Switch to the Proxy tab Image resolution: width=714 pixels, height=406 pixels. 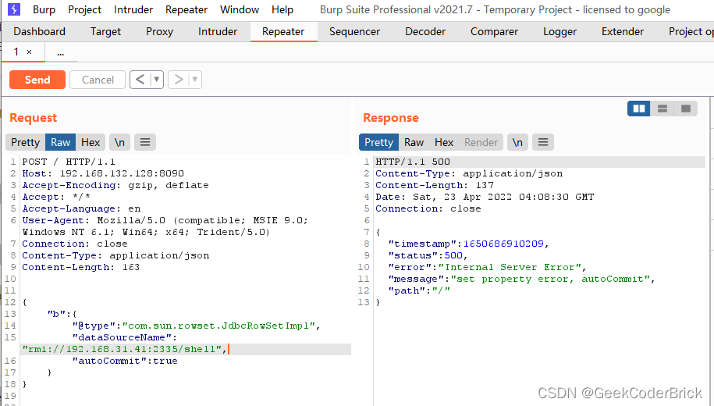point(159,31)
